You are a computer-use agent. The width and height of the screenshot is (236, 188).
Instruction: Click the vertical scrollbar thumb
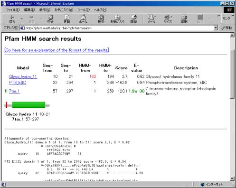tap(232, 74)
